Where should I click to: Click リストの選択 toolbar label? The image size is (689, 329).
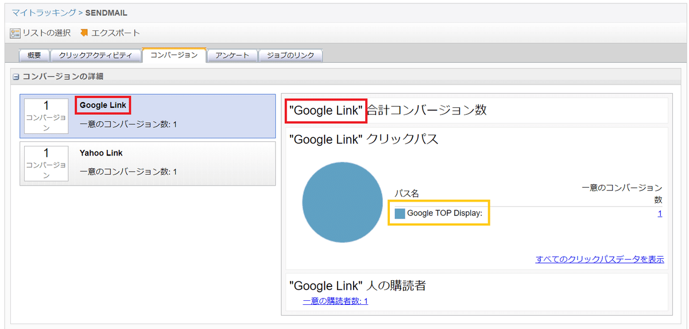(x=47, y=33)
